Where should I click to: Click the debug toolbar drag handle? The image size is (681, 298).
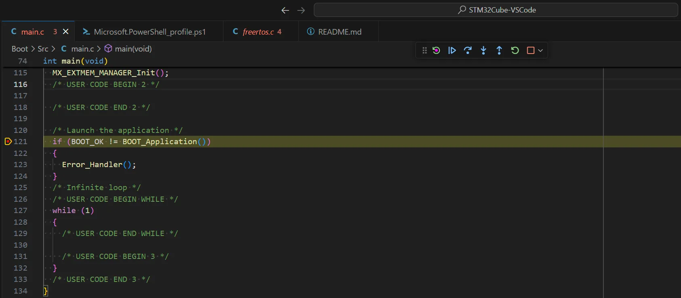(x=425, y=50)
